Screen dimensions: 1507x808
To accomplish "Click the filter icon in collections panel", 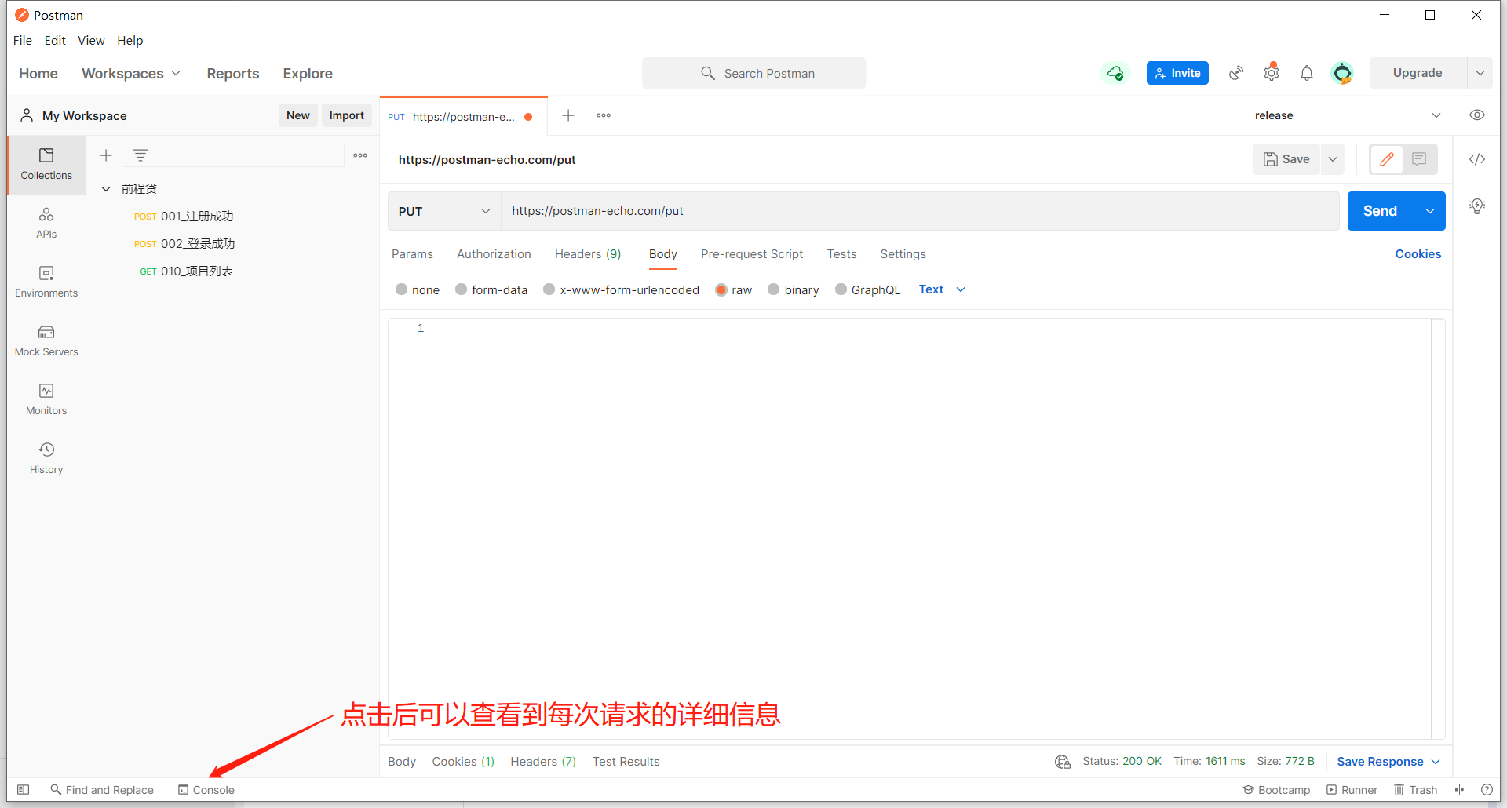I will [x=140, y=155].
